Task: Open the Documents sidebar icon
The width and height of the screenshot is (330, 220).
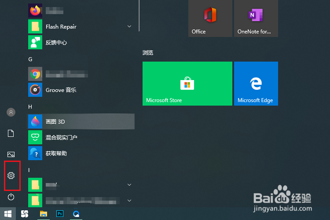Action: coord(11,133)
